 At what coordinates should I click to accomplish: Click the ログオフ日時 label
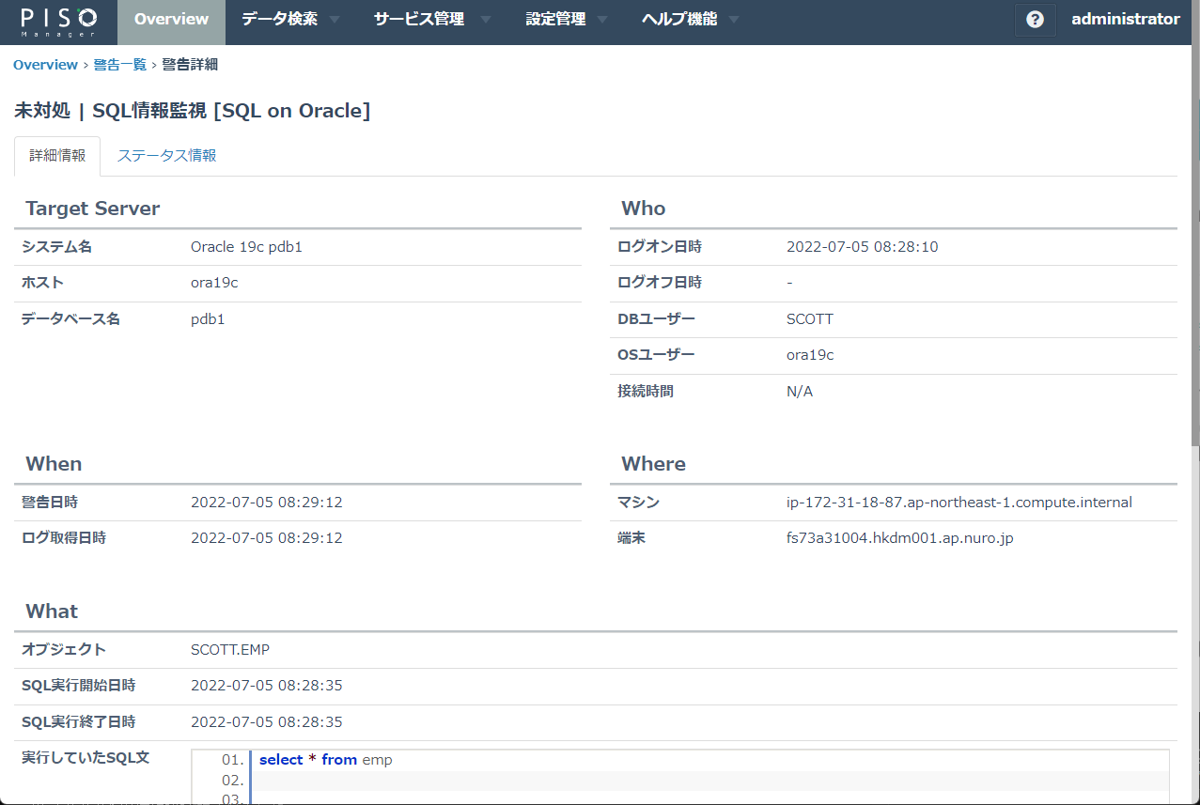coord(660,283)
